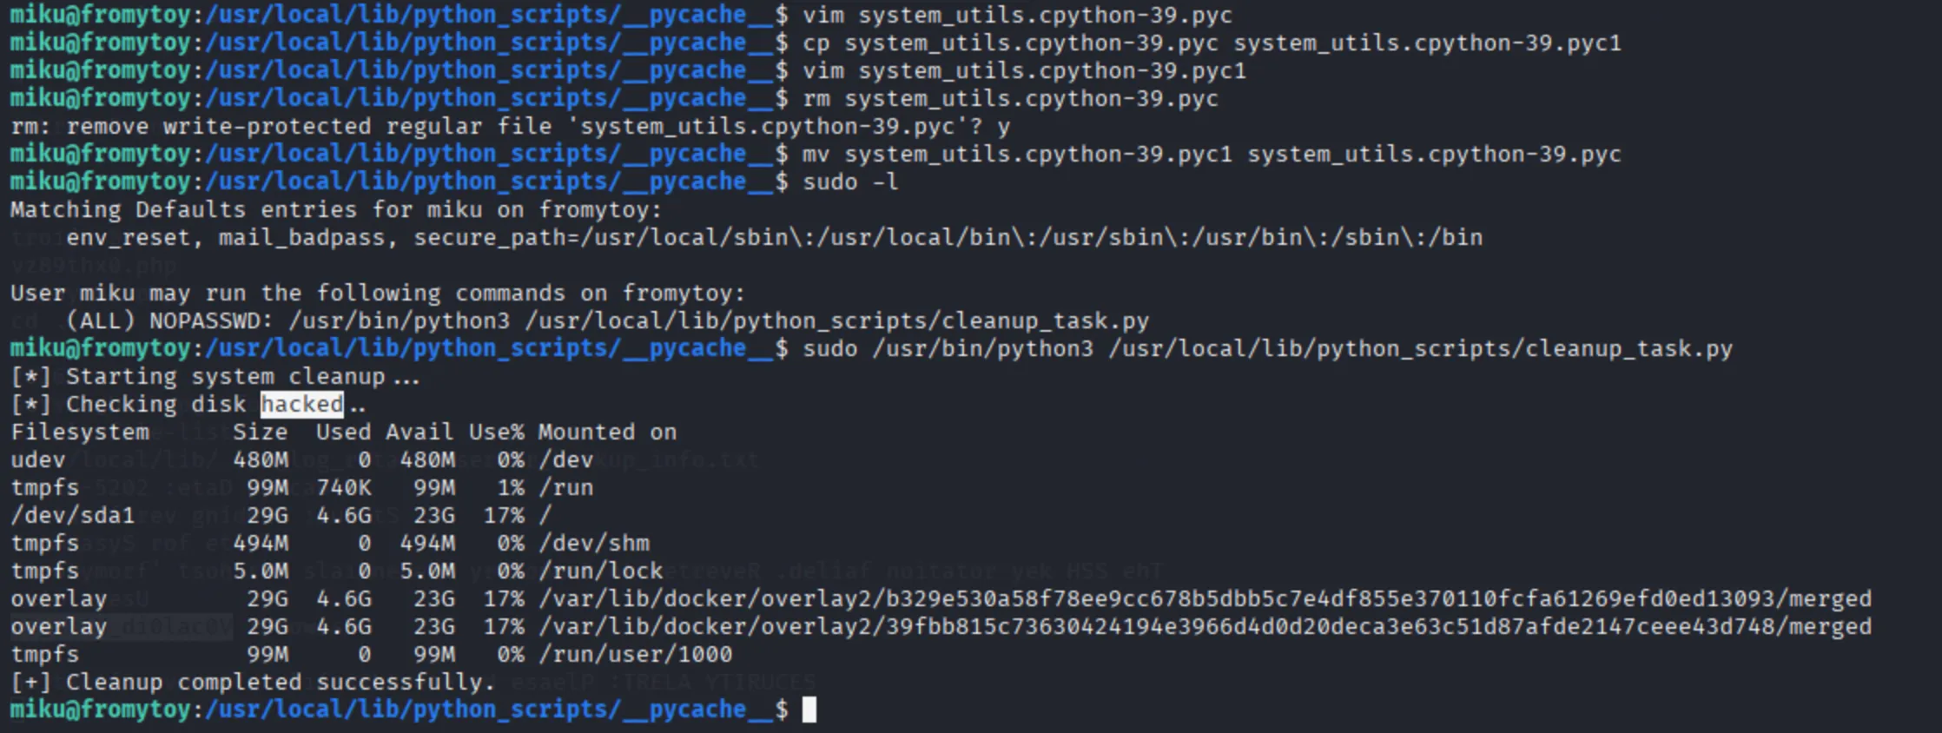
Task: Click the docker overlay path starting with b329e530
Action: click(1205, 598)
